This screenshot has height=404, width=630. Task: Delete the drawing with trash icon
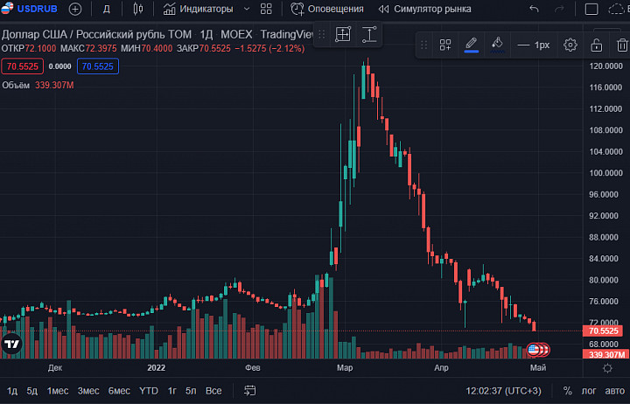pos(622,45)
